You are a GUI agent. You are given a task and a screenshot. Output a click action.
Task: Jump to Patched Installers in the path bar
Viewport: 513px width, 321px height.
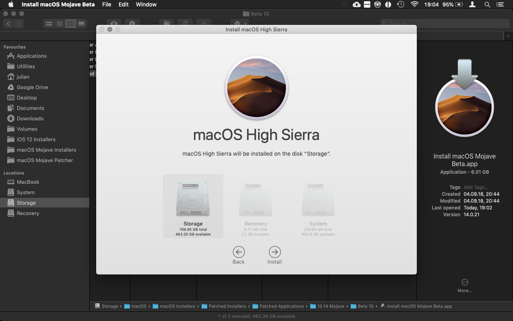[224, 306]
